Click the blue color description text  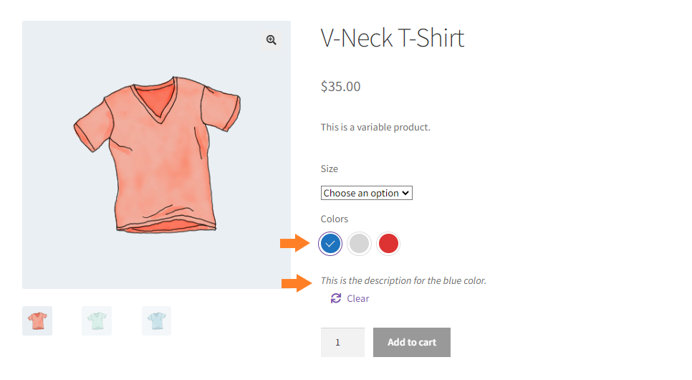click(x=403, y=280)
